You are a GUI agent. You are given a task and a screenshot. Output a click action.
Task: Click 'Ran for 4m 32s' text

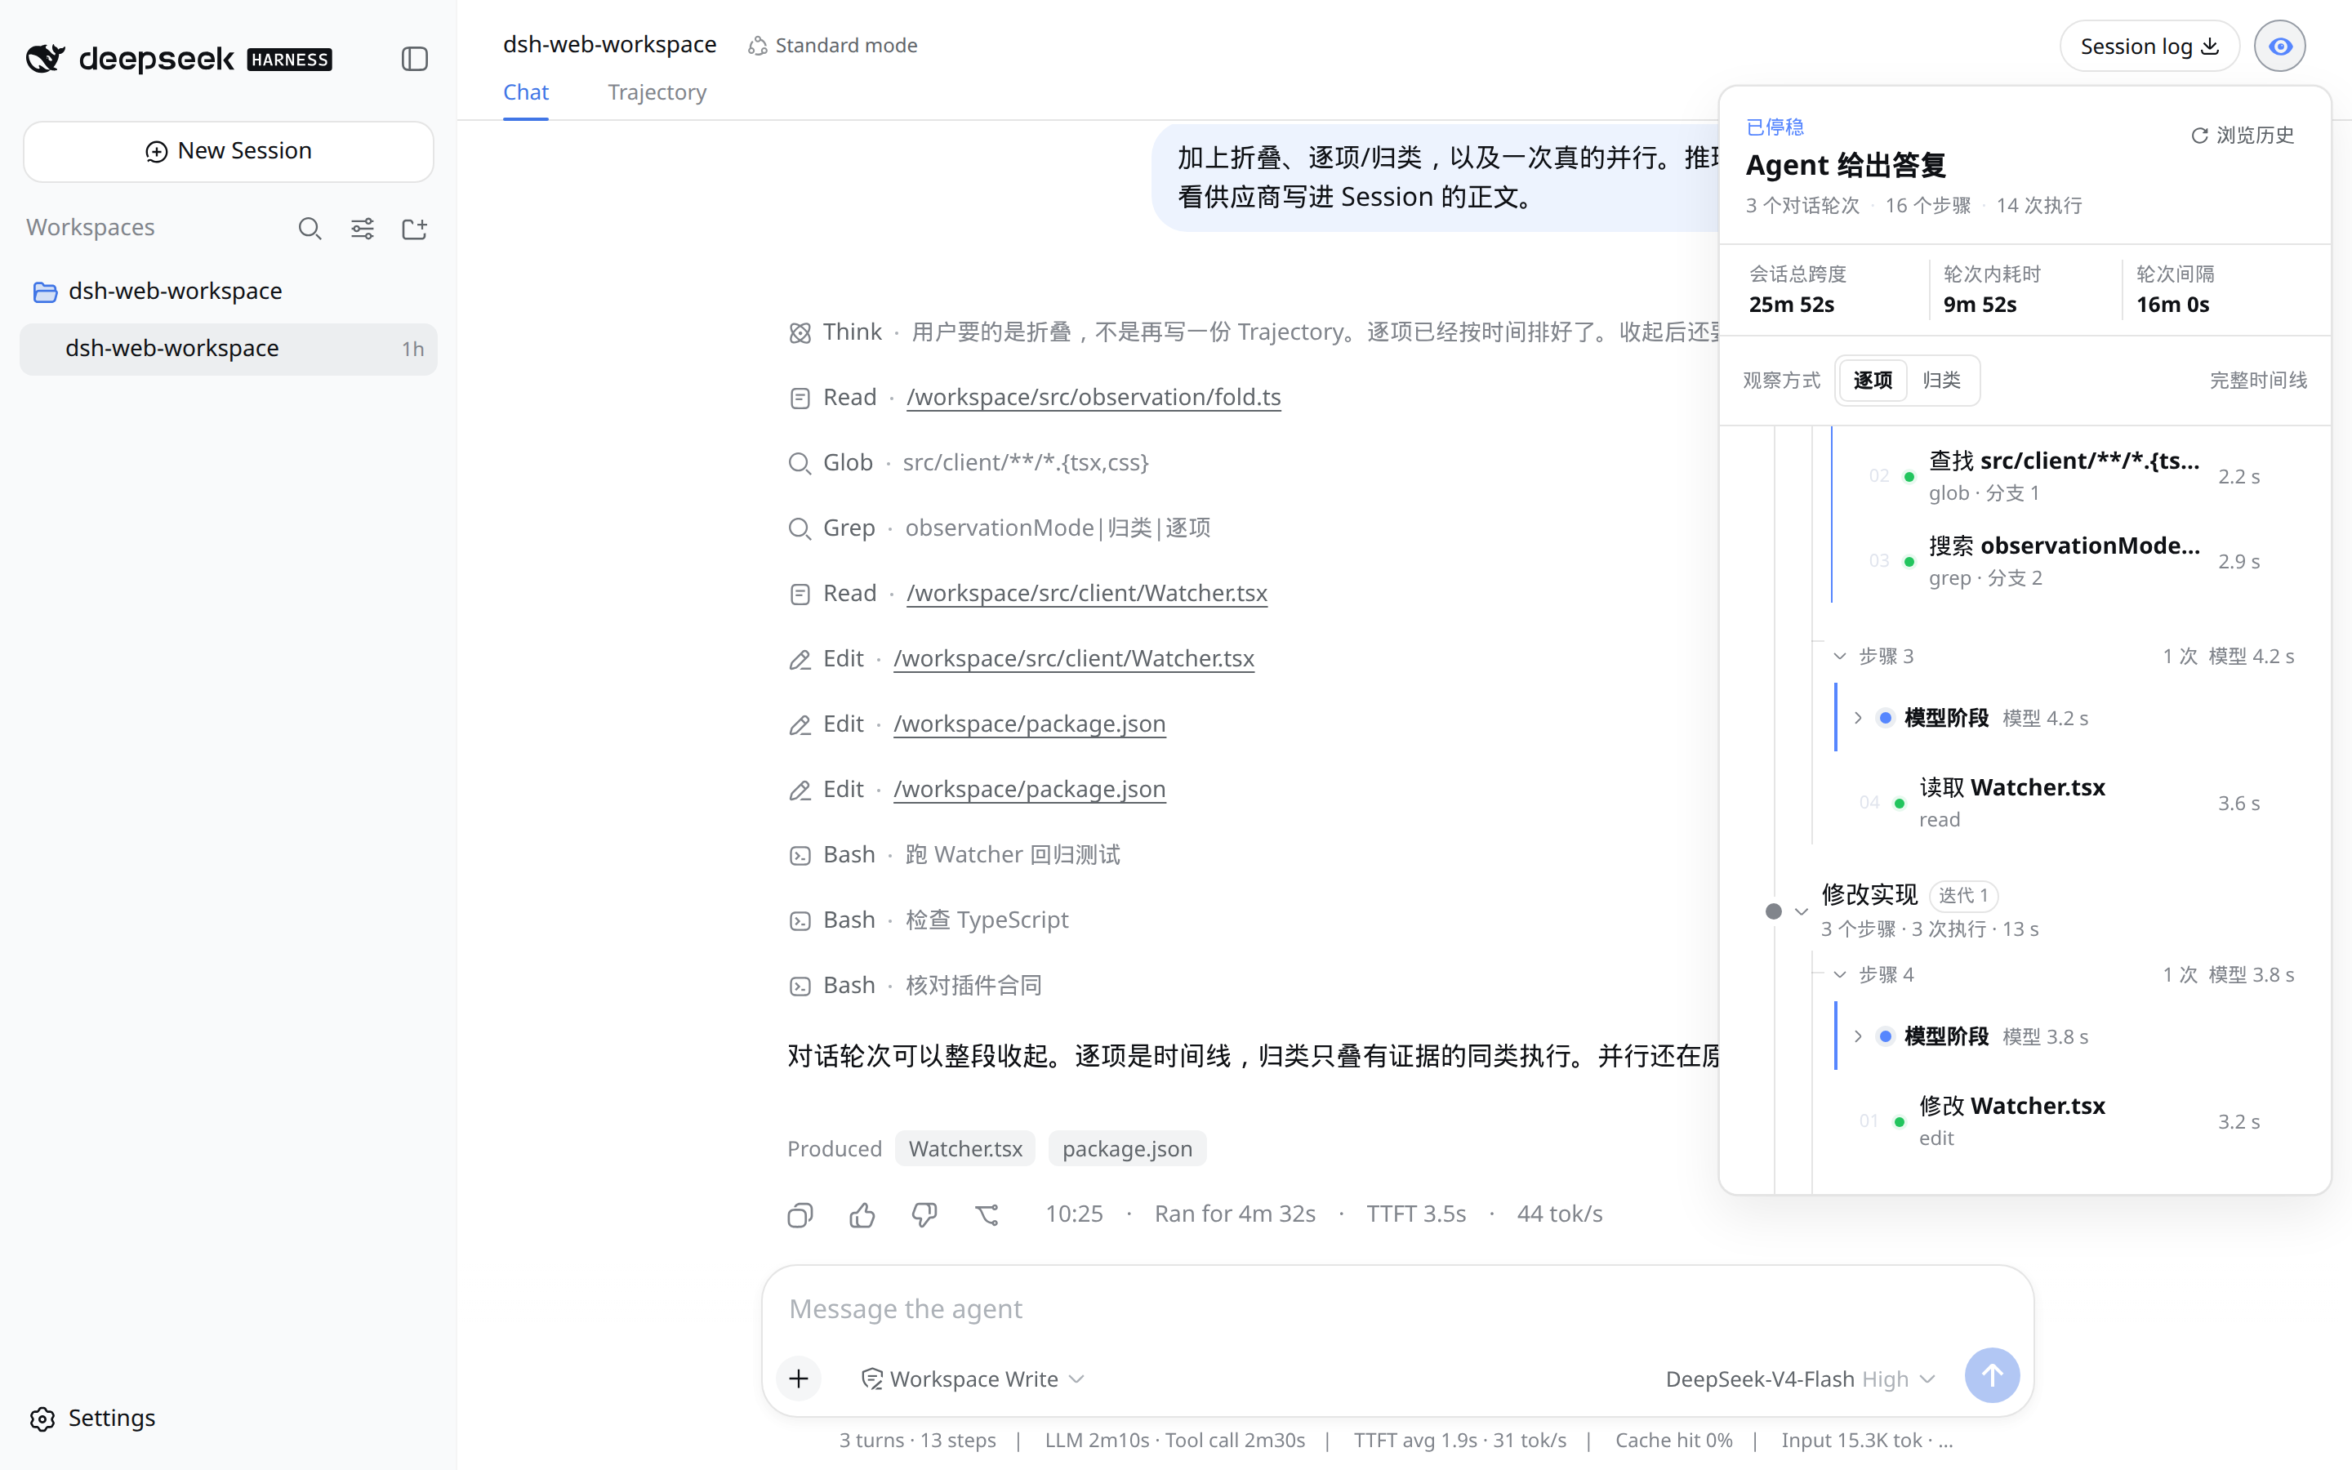(x=1234, y=1214)
